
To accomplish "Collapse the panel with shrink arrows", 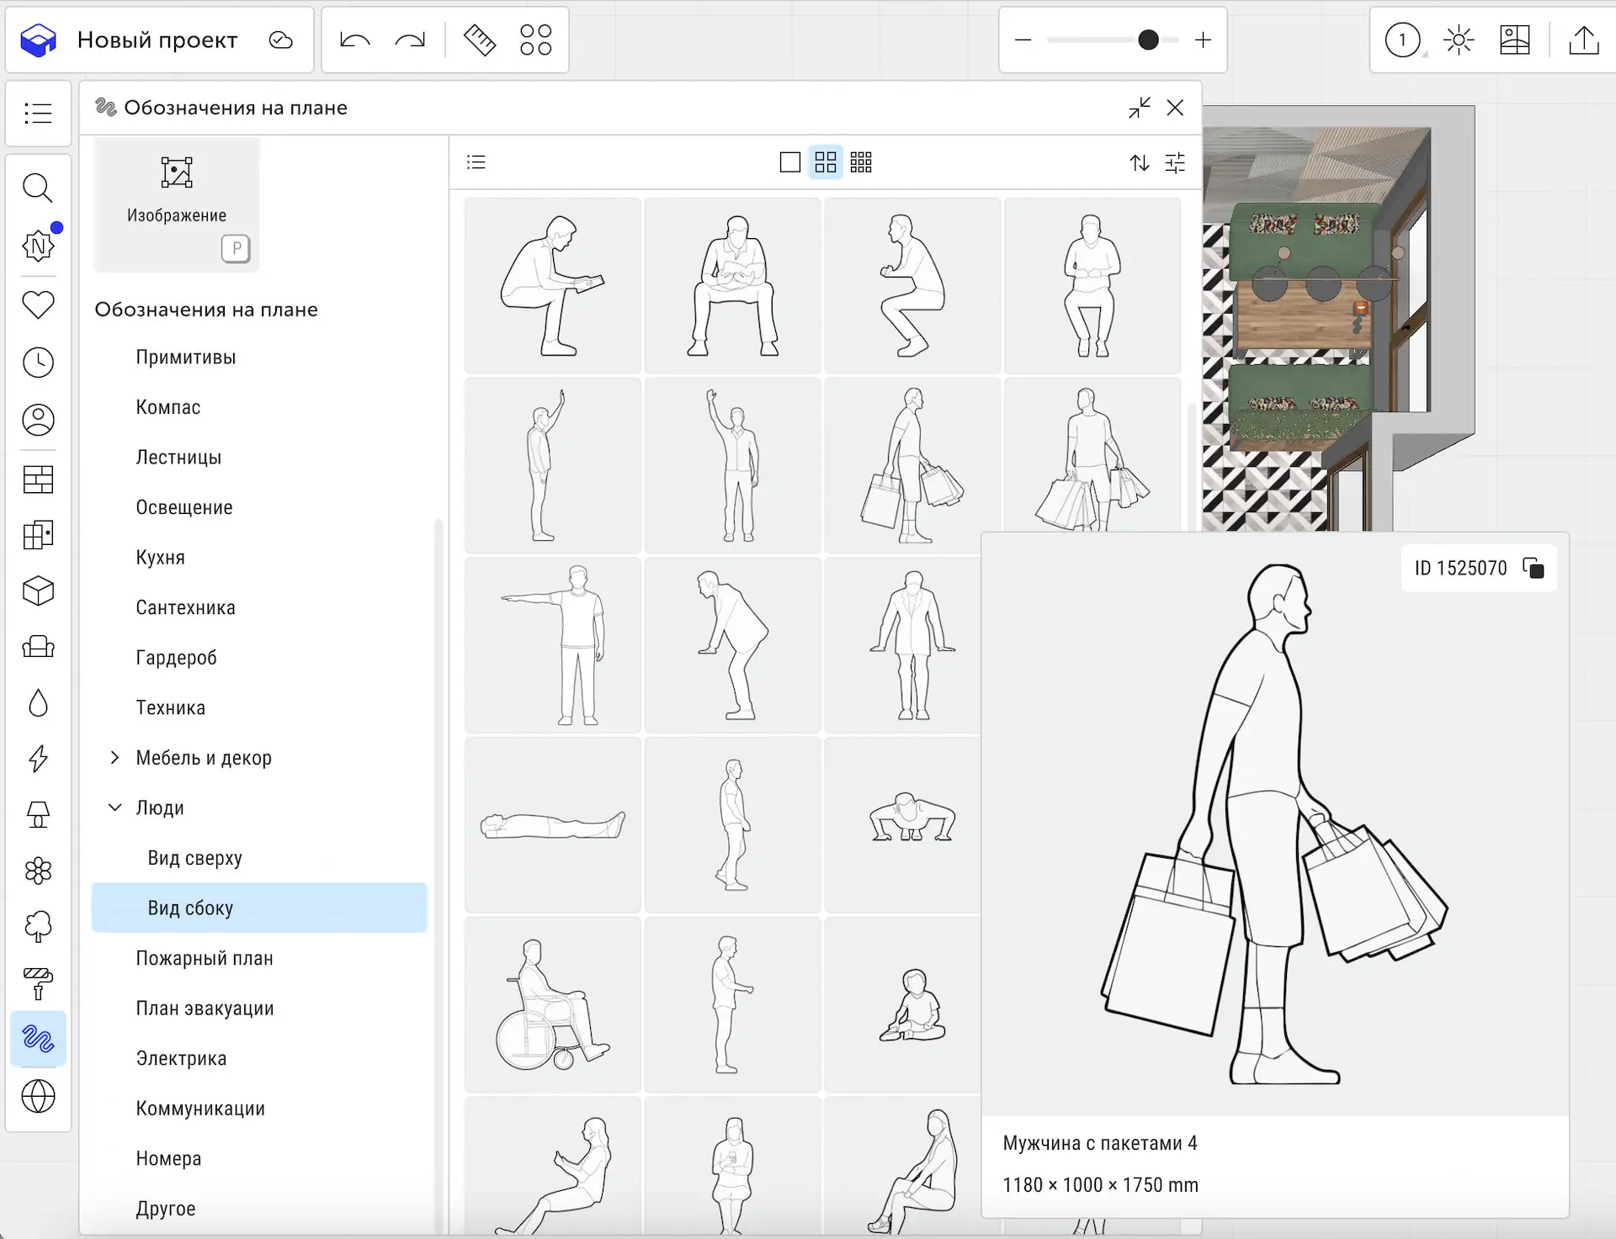I will [1140, 108].
